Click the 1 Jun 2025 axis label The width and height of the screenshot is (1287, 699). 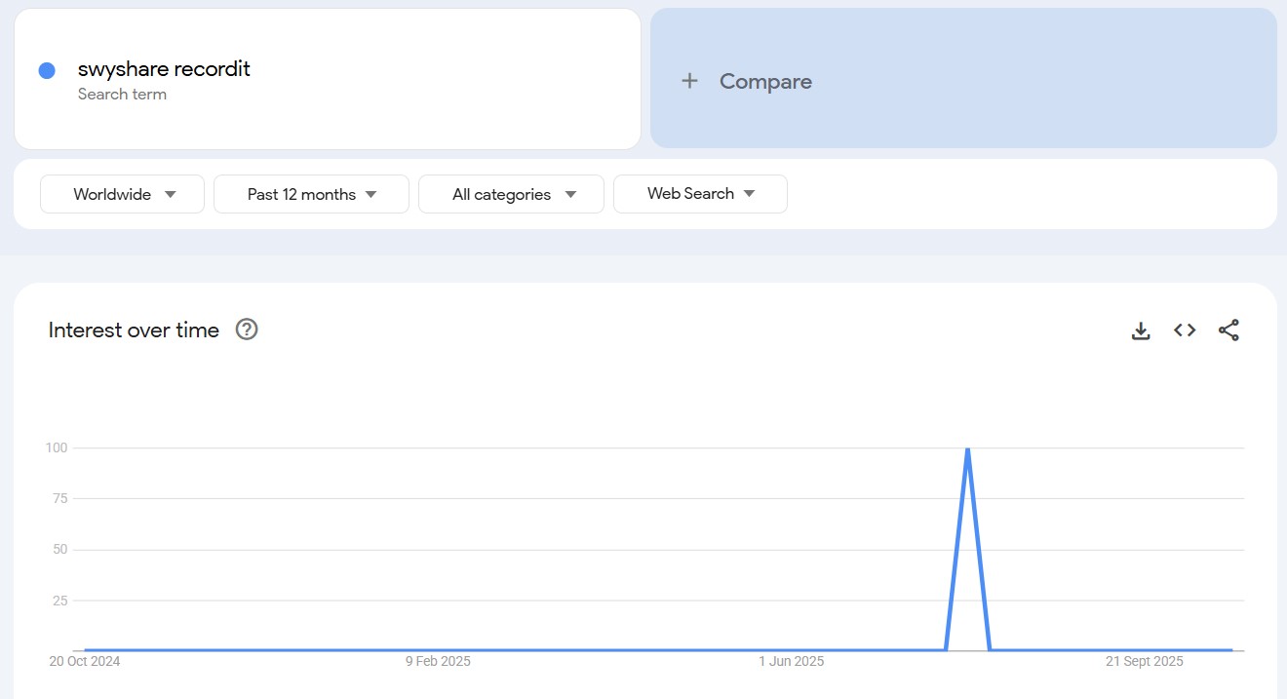791,661
